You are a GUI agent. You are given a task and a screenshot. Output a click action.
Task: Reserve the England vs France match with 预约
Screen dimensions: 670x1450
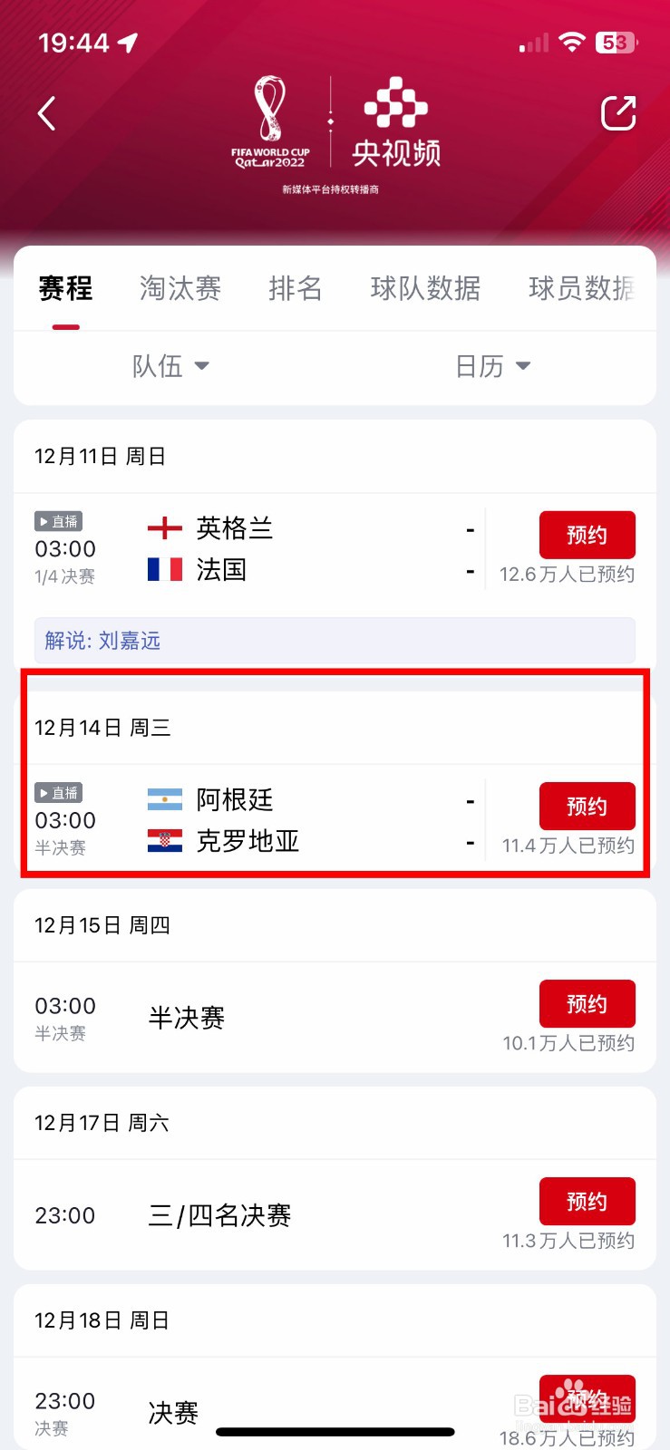(587, 535)
